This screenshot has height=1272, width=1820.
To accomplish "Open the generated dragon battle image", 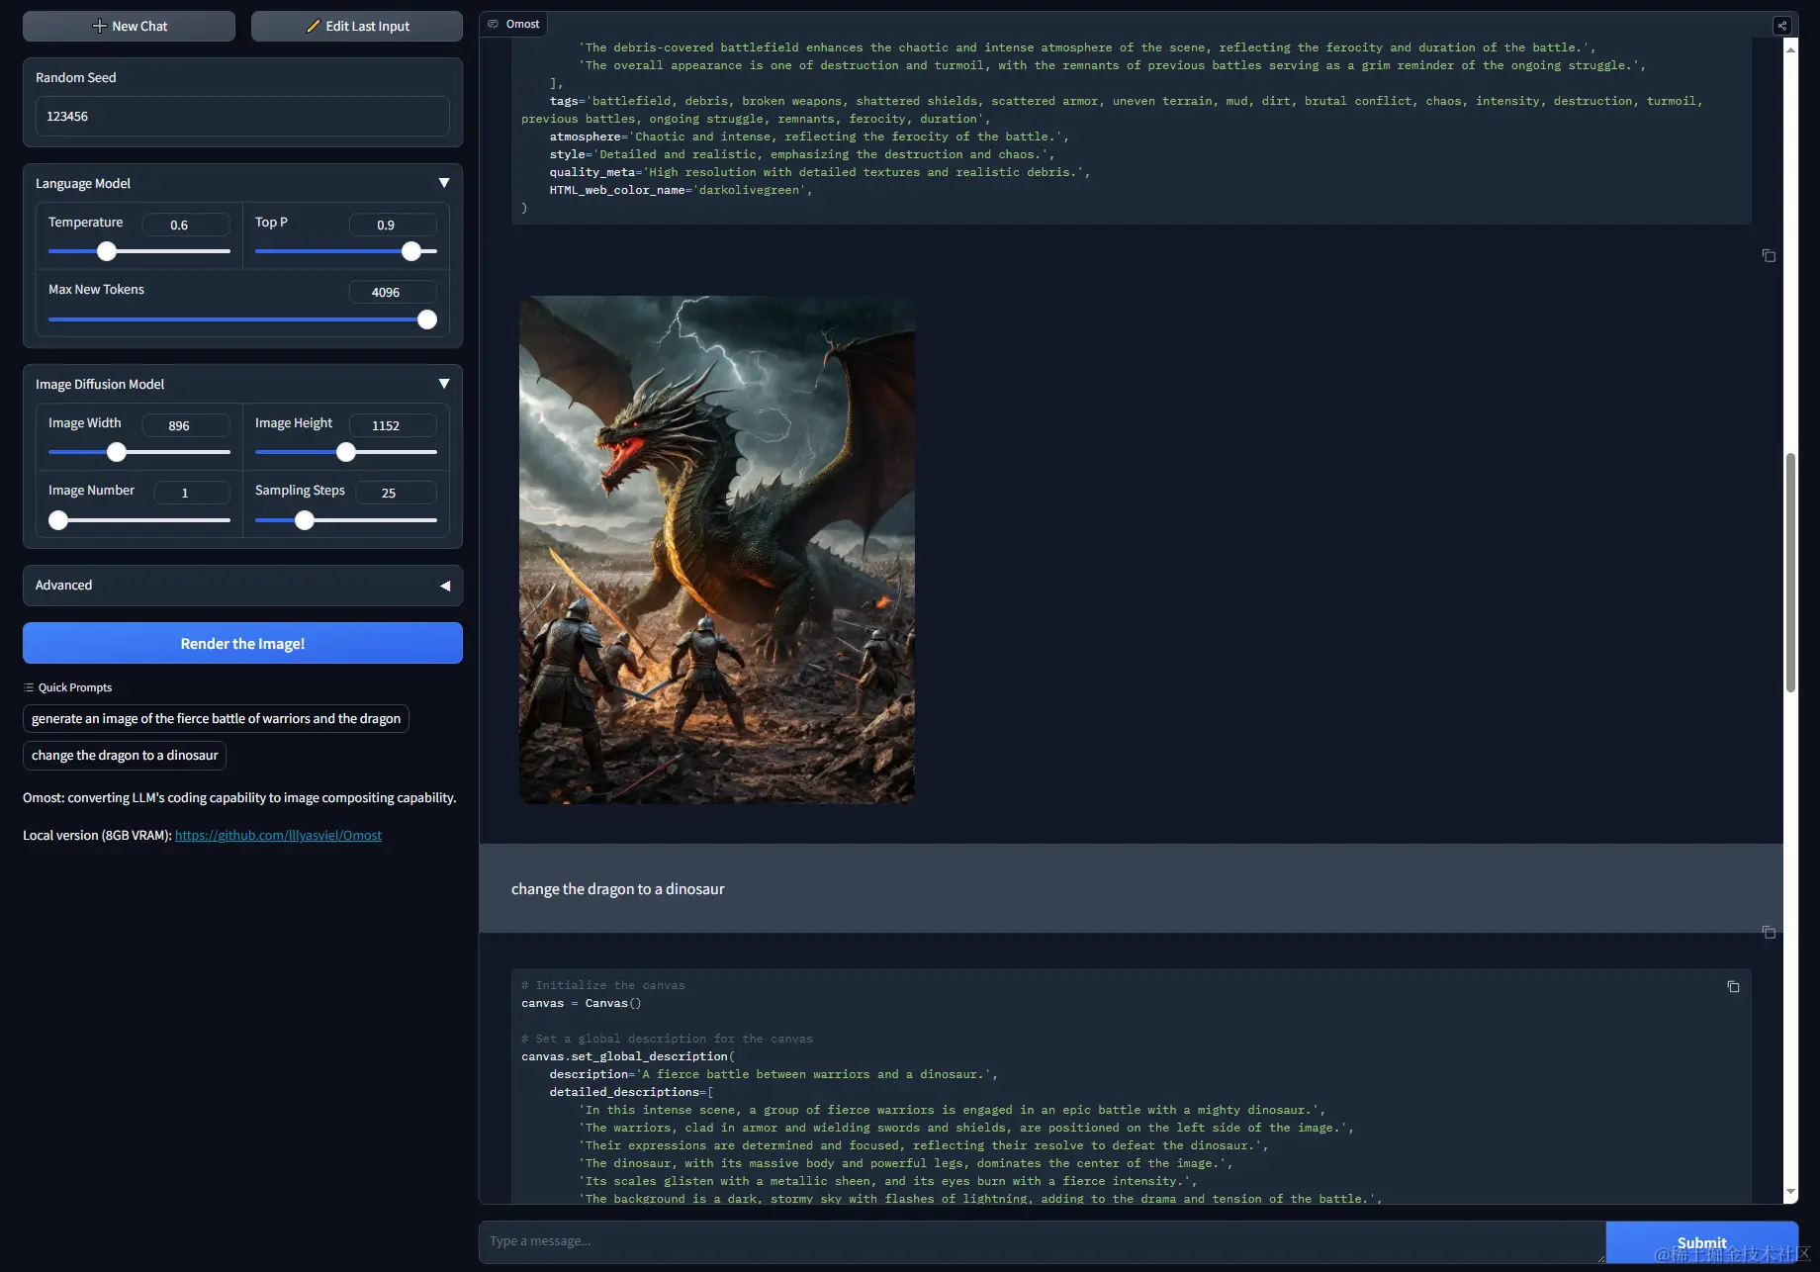I will point(717,550).
